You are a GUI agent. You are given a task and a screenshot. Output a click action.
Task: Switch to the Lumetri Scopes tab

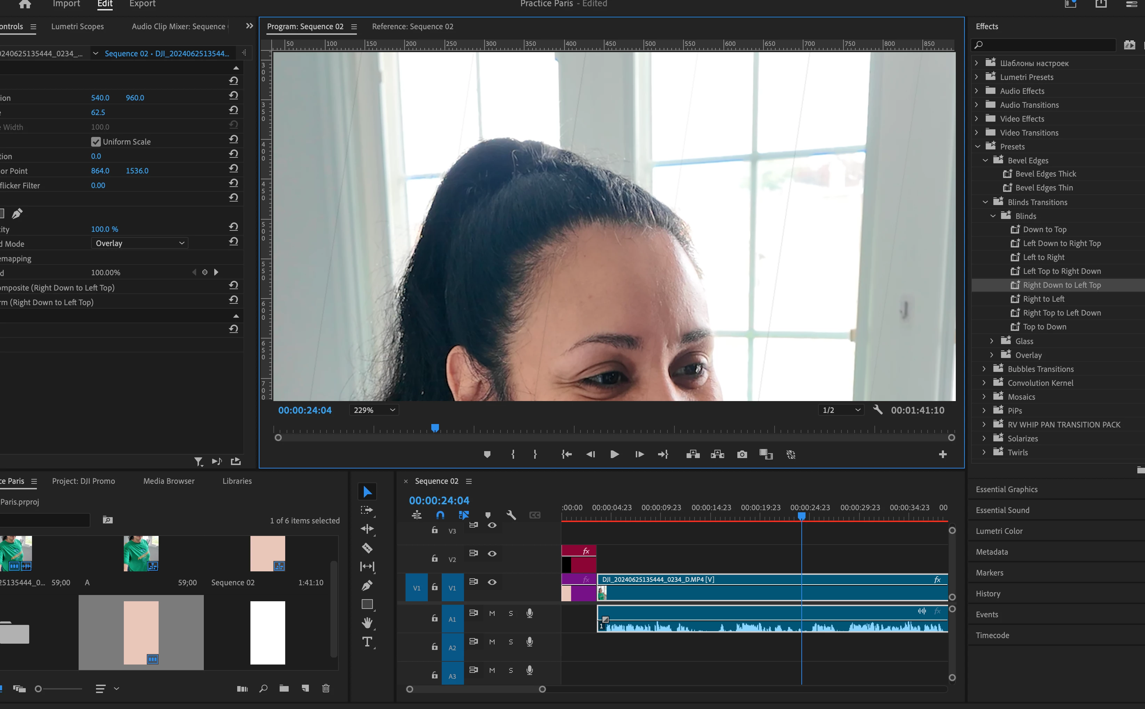coord(78,27)
